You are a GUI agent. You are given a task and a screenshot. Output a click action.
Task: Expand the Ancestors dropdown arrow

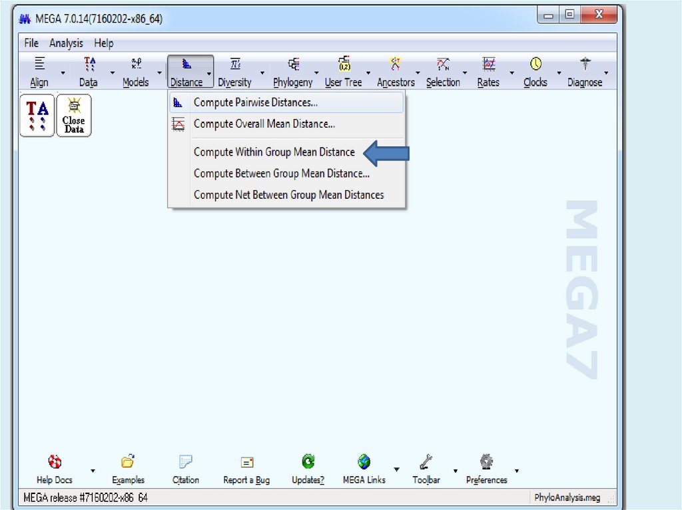tap(418, 72)
